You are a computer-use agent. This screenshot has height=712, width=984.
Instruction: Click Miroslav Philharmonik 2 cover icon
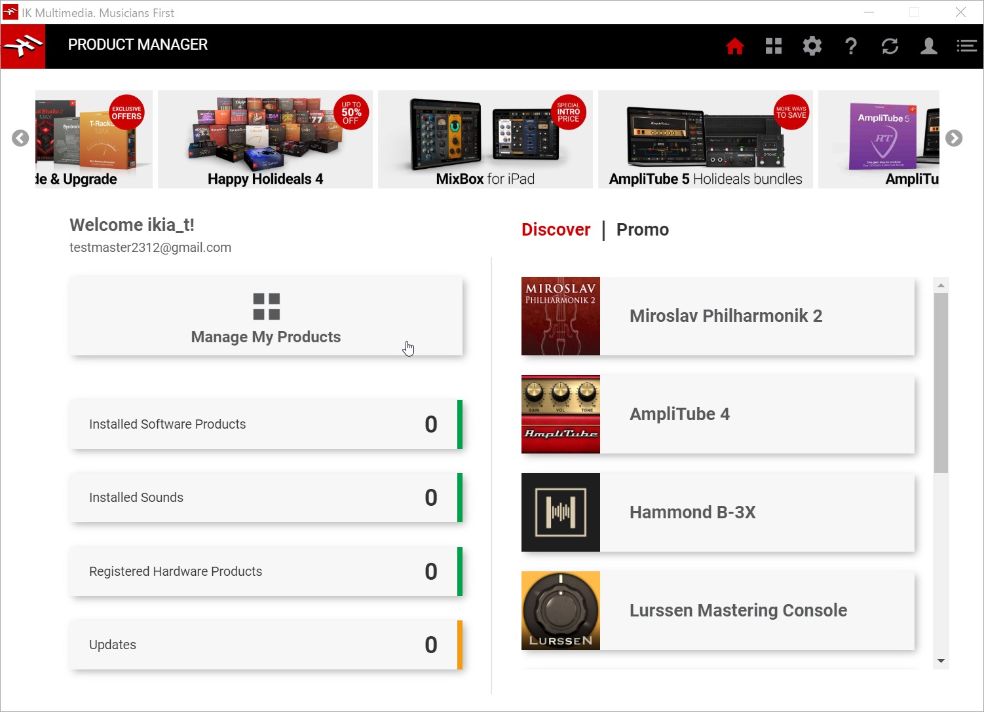point(561,316)
